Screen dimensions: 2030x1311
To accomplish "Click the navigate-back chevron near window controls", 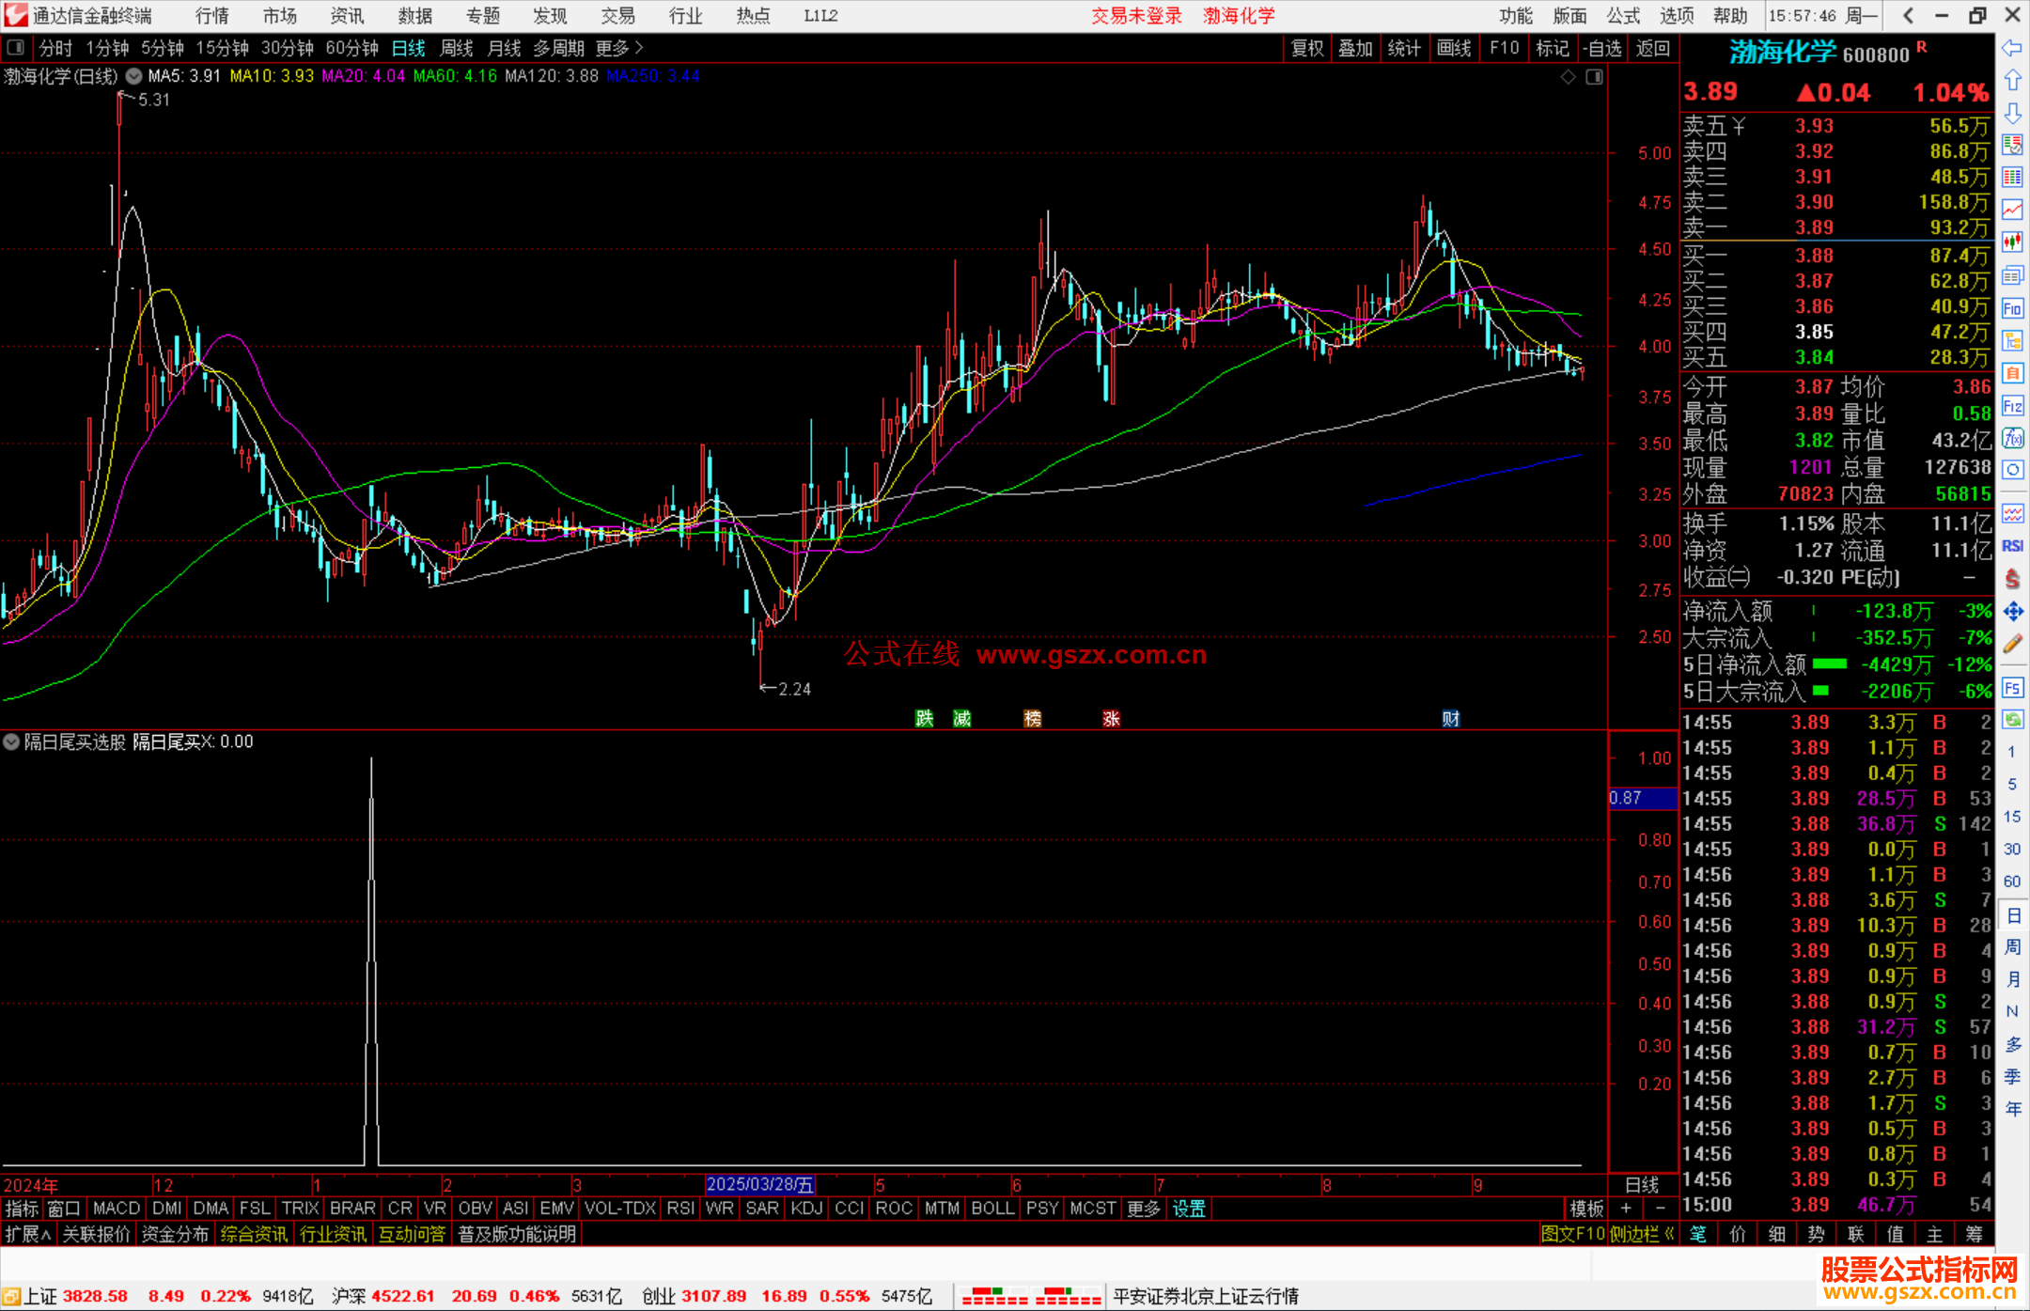I will pos(1908,16).
